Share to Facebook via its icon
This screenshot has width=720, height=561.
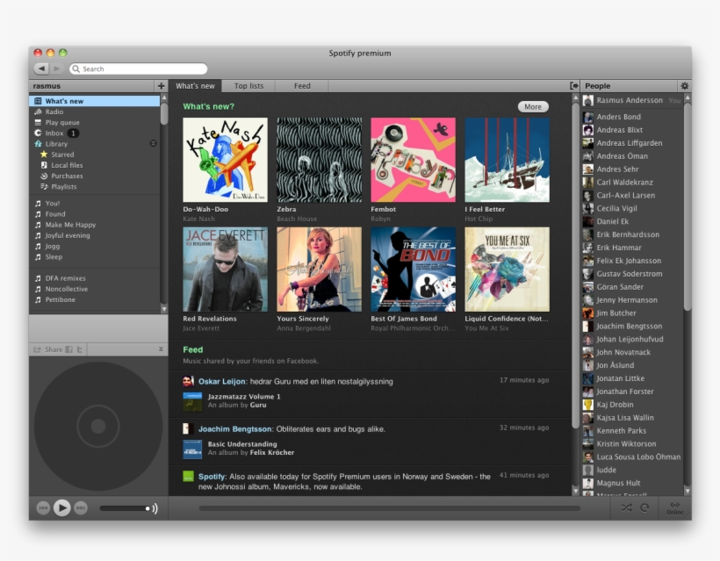point(68,349)
